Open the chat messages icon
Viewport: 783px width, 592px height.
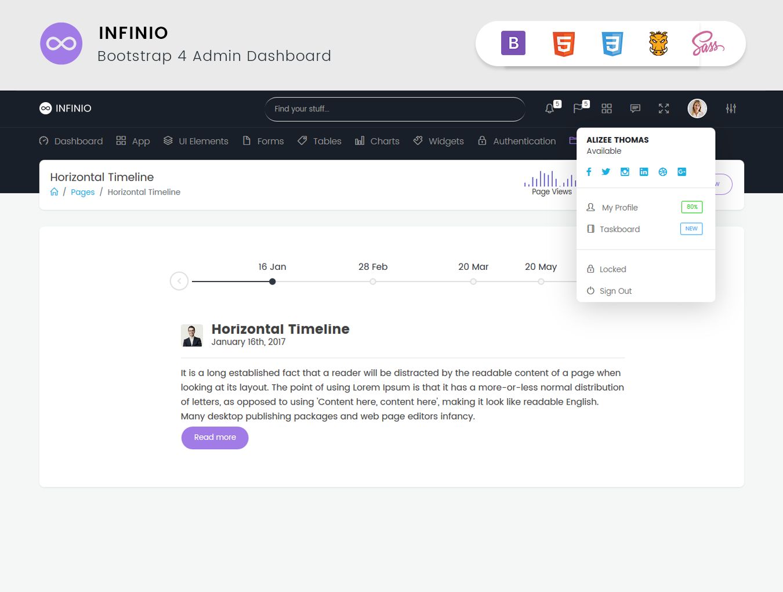635,109
